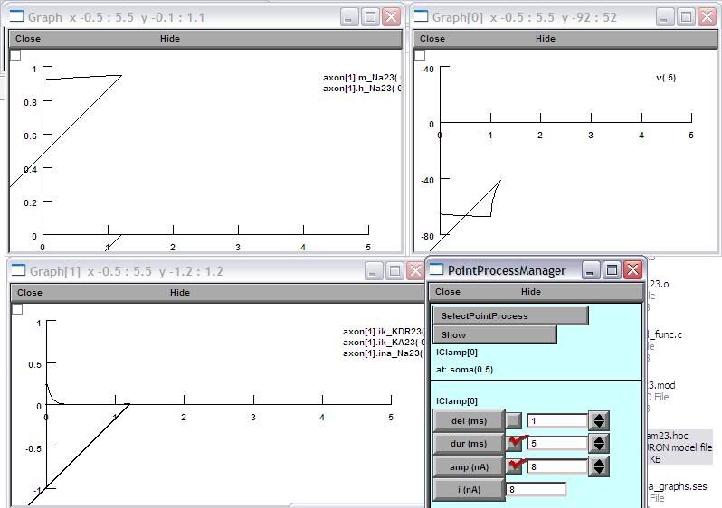This screenshot has width=722, height=508.
Task: Click the del (ms) value stepper arrows
Action: tap(598, 420)
